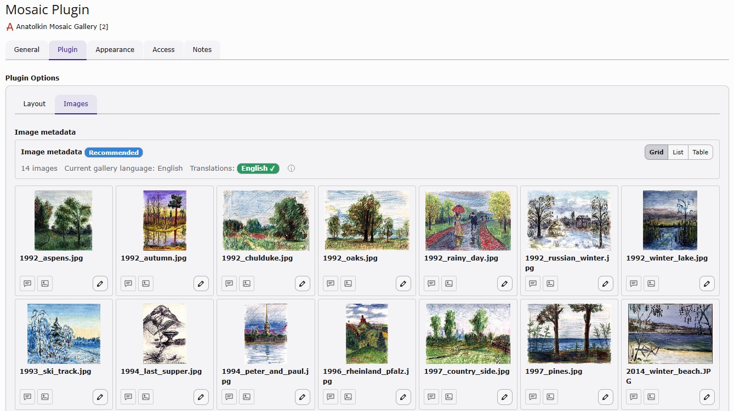The width and height of the screenshot is (734, 411).
Task: Open the pencil editor for 1992_autumn.jpg
Action: [201, 283]
